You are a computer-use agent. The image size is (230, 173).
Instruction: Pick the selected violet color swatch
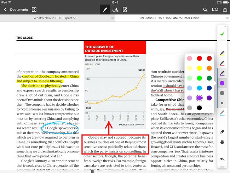click(x=199, y=98)
